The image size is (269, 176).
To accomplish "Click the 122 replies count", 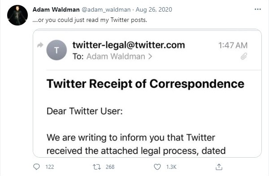I will pyautogui.click(x=50, y=167).
